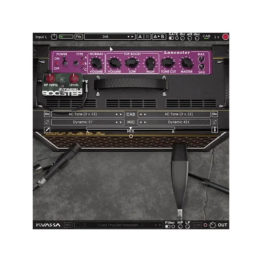Adjust the gate thr knob
262x262 pixels.
point(182,38)
